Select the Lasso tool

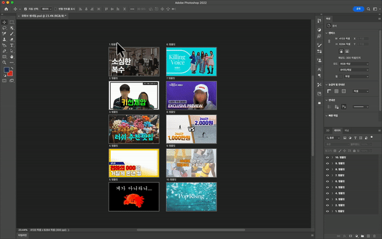point(4,28)
